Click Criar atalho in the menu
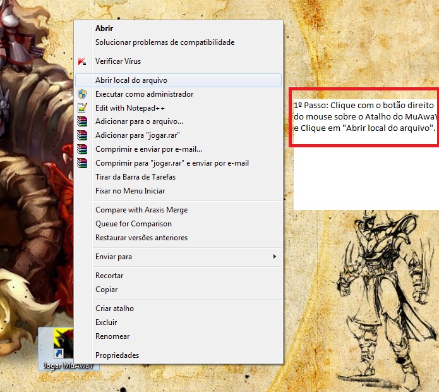 [x=114, y=309]
